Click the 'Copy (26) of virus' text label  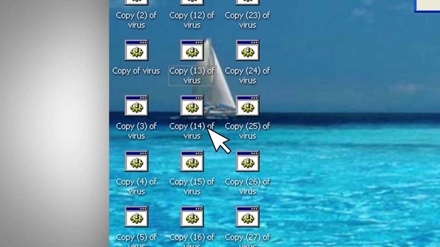click(x=247, y=186)
